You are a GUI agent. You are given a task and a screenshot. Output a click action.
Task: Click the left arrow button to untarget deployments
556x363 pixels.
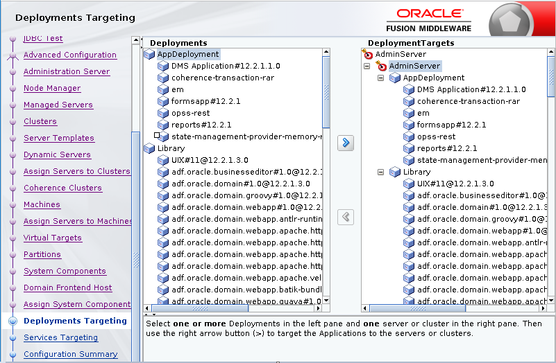(345, 217)
